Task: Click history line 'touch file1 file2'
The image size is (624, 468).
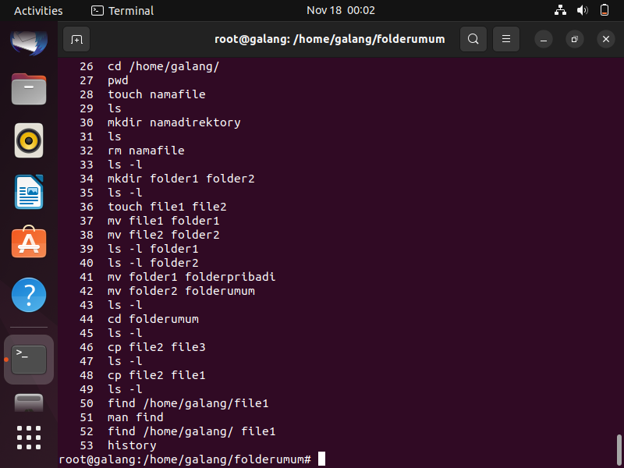Action: coord(167,207)
